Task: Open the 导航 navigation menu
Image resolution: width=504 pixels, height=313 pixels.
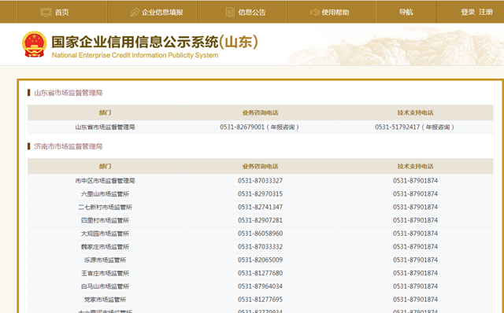Action: coord(406,13)
